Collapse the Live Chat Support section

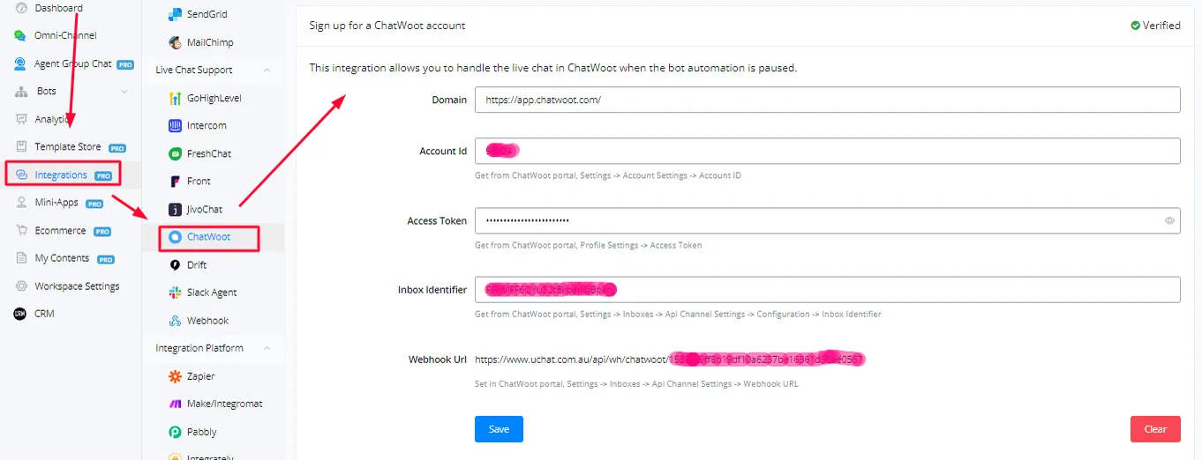pyautogui.click(x=267, y=70)
